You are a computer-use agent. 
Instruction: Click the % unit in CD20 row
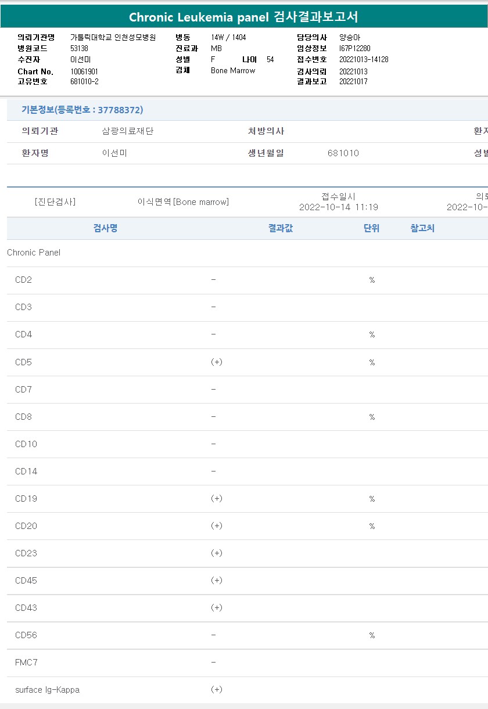tap(372, 526)
